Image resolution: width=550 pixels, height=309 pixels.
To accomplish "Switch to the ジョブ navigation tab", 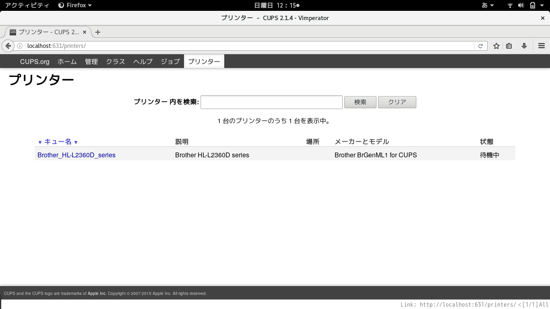I will click(x=170, y=62).
